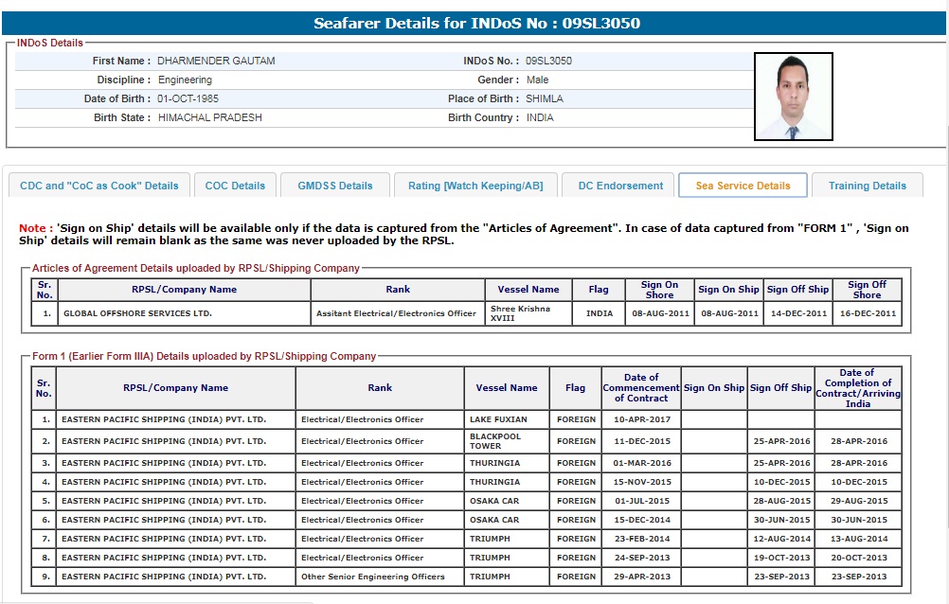Click the Other Senior Engineering Officers rank cell
This screenshot has width=949, height=604.
[x=372, y=577]
